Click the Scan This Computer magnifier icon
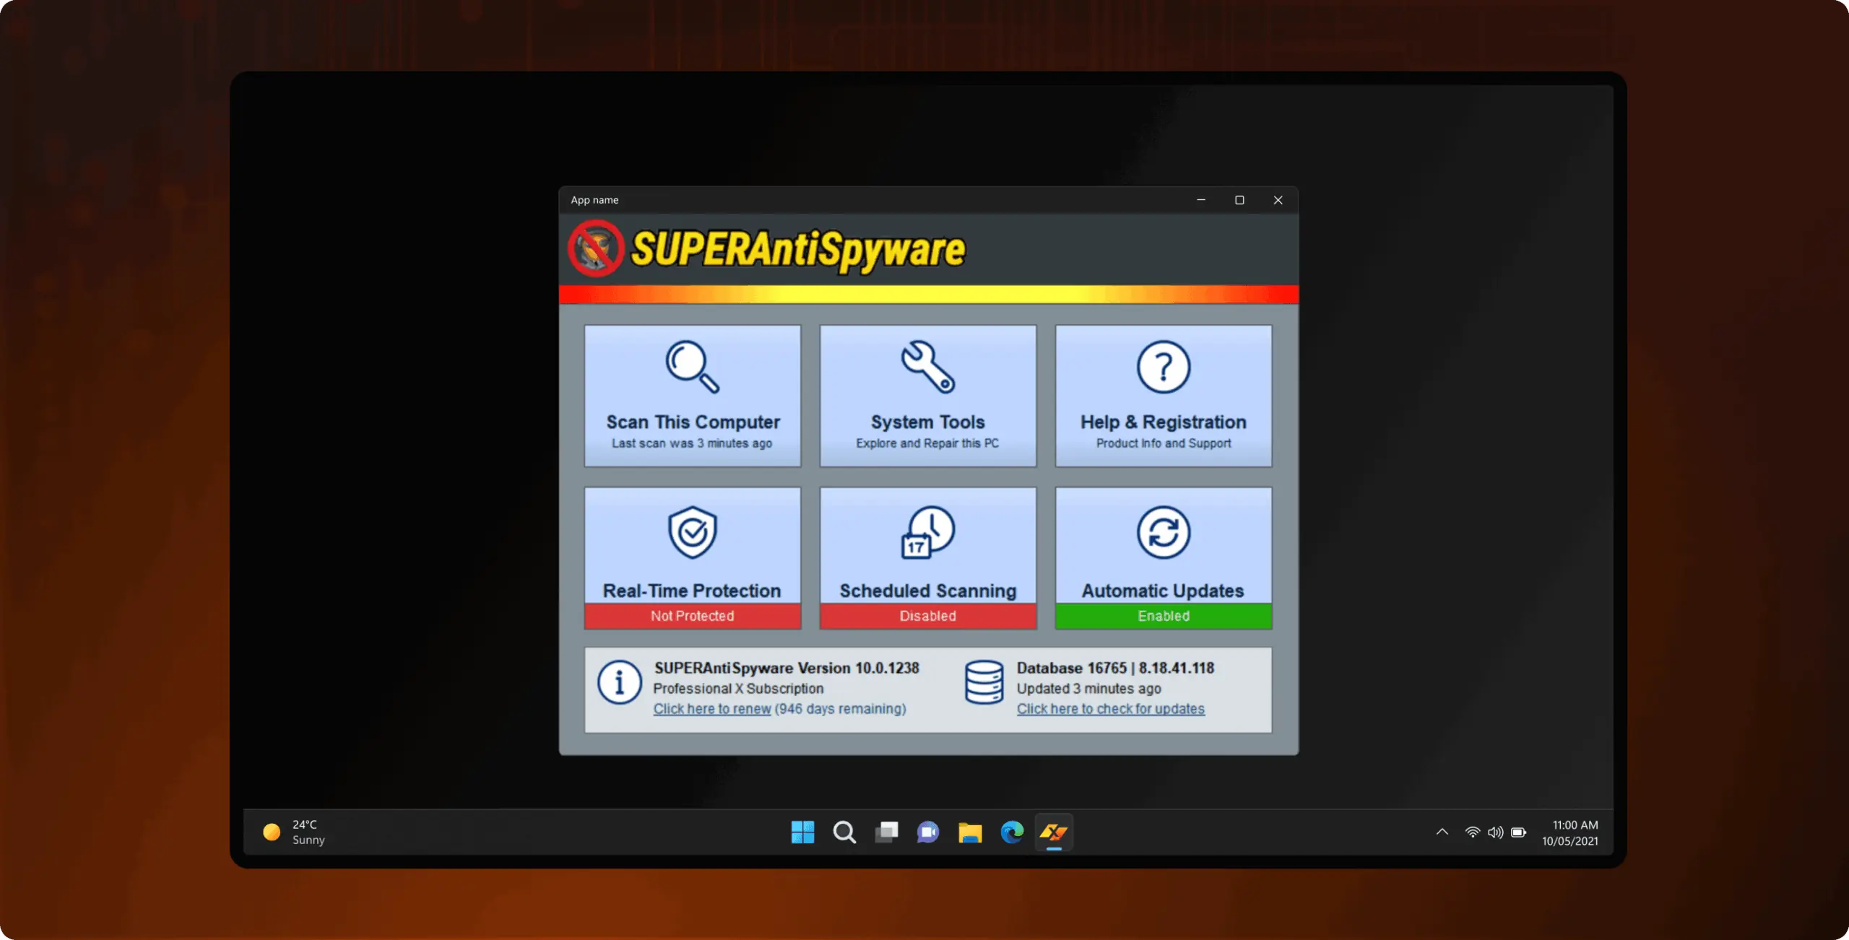The height and width of the screenshot is (940, 1849). (692, 367)
